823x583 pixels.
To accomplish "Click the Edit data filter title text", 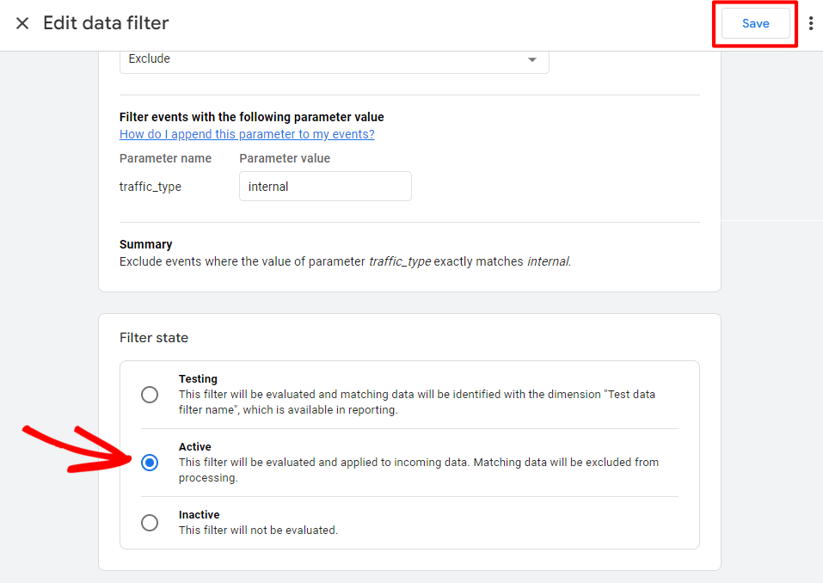I will (x=105, y=23).
